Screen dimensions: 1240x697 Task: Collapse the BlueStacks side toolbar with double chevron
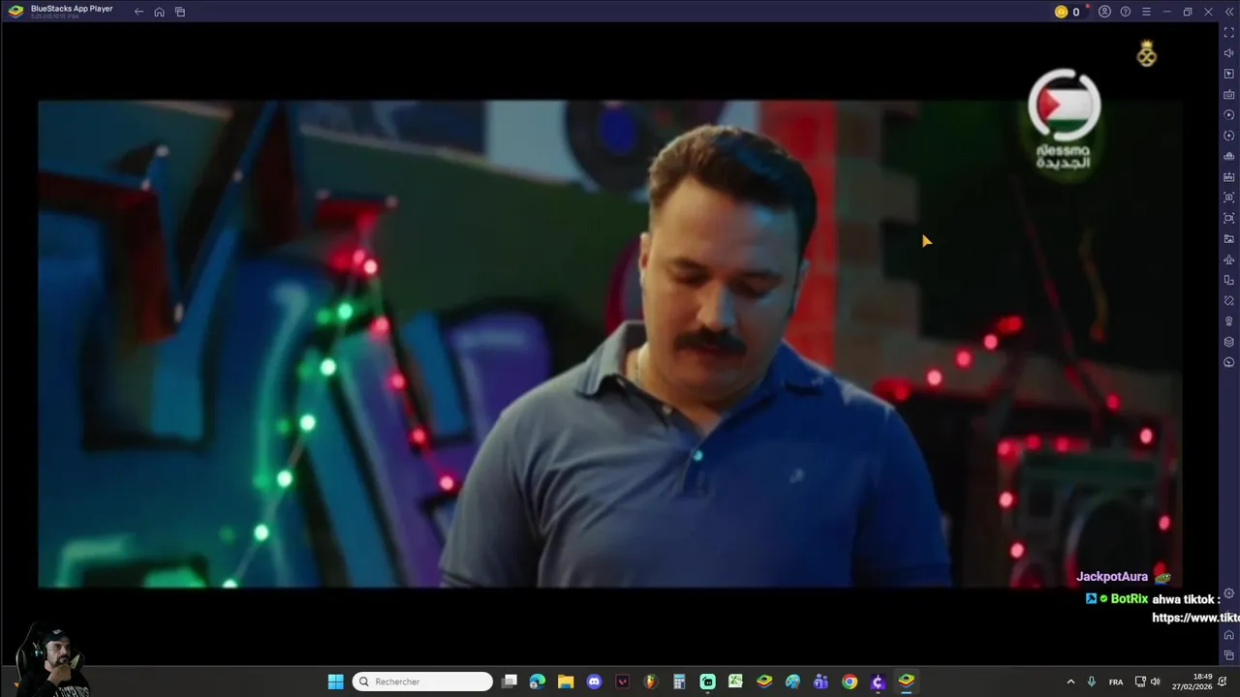click(1228, 12)
